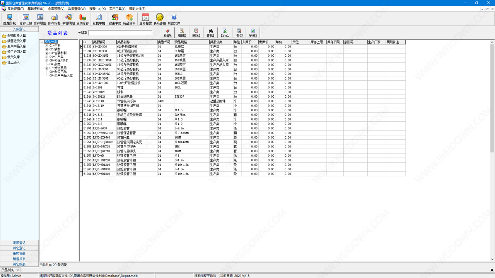Open the 系统设置(T) menu
Image resolution: width=495 pixels, height=278 pixels.
[x=16, y=8]
